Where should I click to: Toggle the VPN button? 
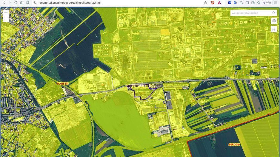pos(267,3)
